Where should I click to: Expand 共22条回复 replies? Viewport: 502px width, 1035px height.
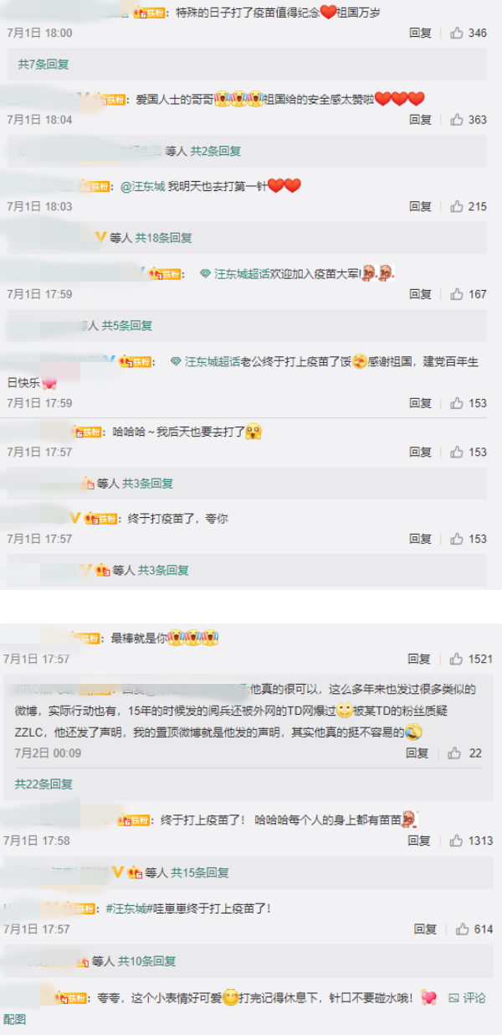point(44,784)
